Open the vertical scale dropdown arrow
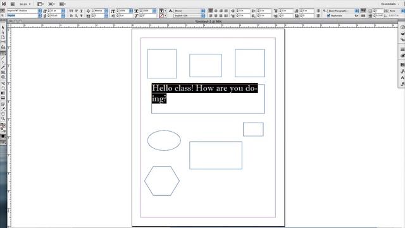Viewport: 405px width, 228px height. (131, 11)
